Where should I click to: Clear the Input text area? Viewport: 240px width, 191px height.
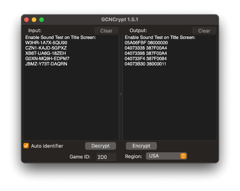(x=106, y=31)
